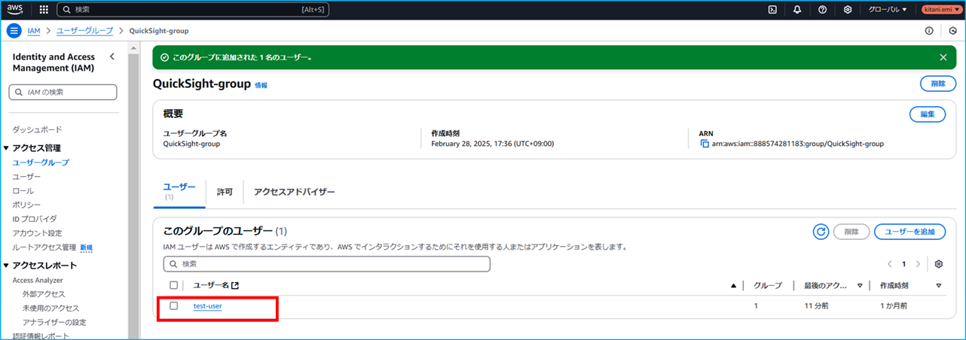Open the CloudShell terminal icon
Image resolution: width=966 pixels, height=340 pixels.
click(772, 10)
